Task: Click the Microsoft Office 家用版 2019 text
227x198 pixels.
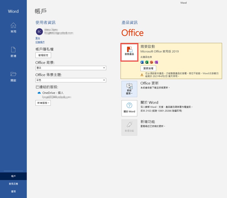Action: tap(159, 51)
